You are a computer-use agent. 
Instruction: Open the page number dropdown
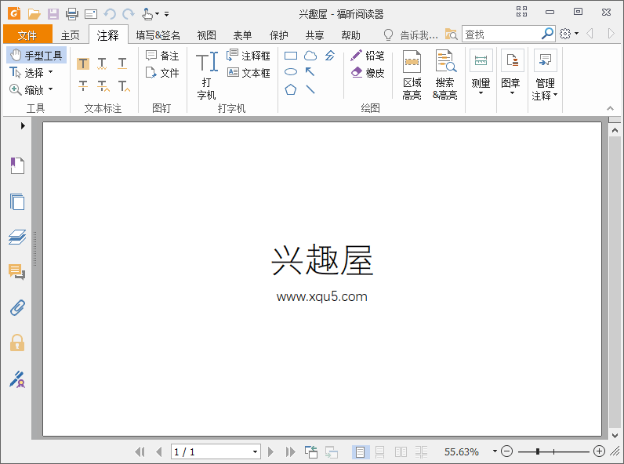(x=255, y=452)
